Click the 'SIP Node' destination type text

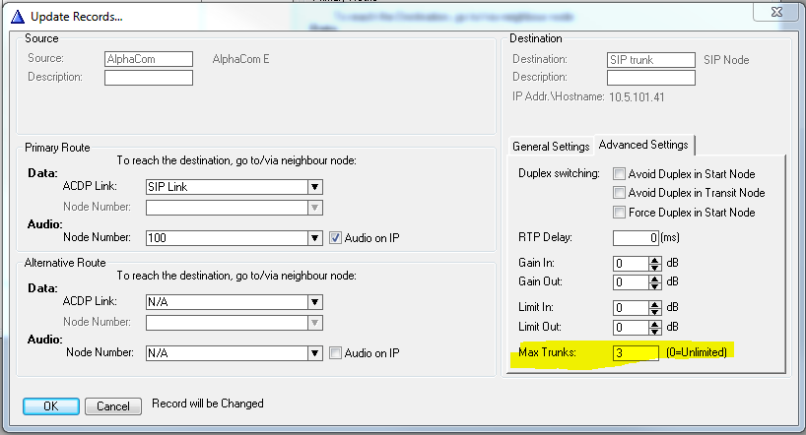726,60
